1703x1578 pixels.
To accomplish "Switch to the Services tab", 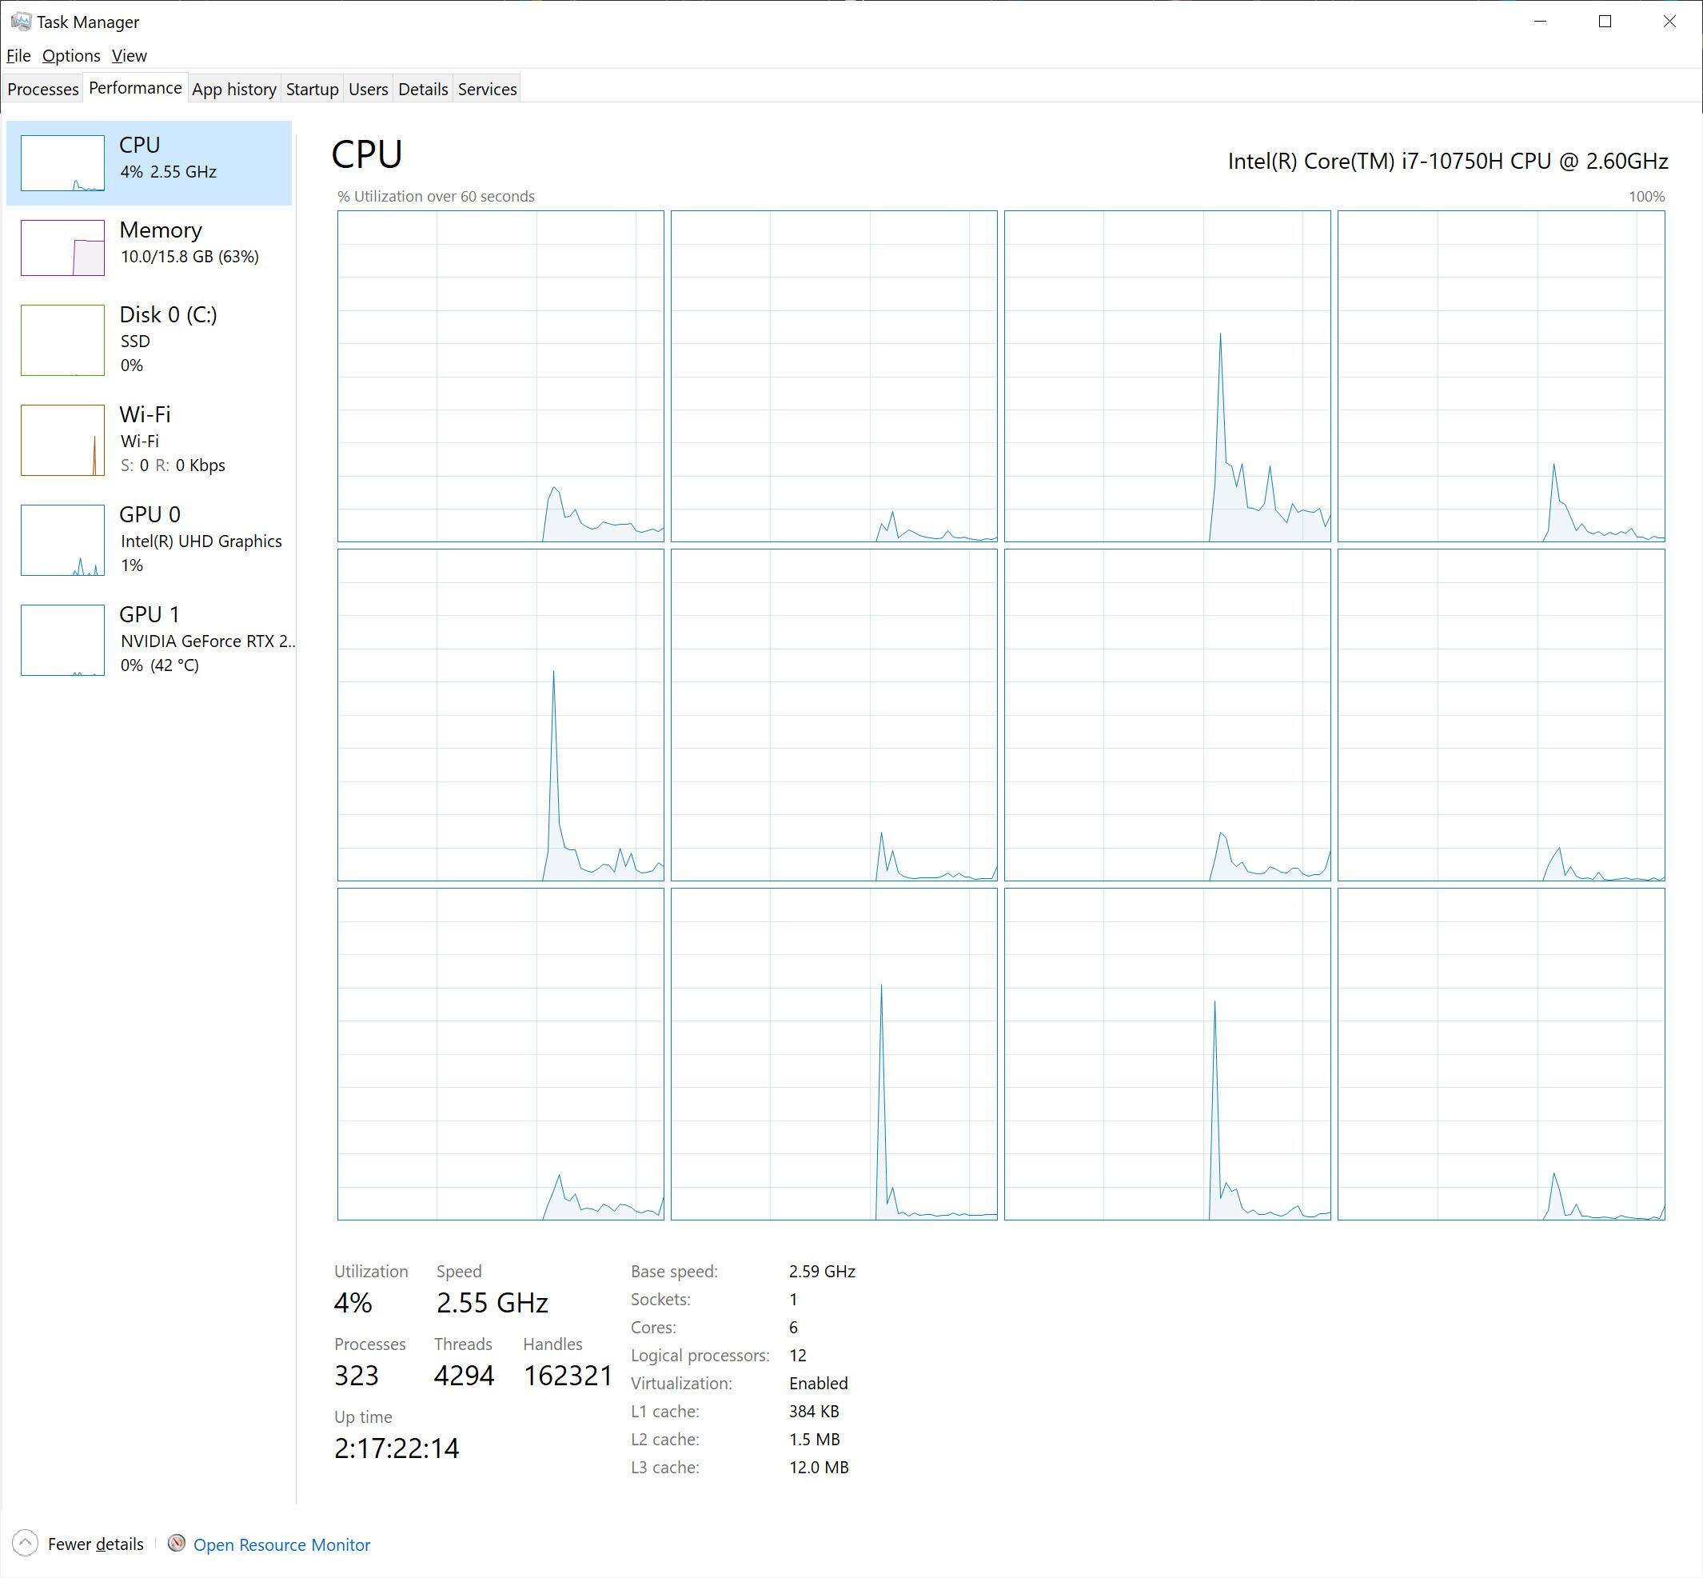I will (487, 89).
